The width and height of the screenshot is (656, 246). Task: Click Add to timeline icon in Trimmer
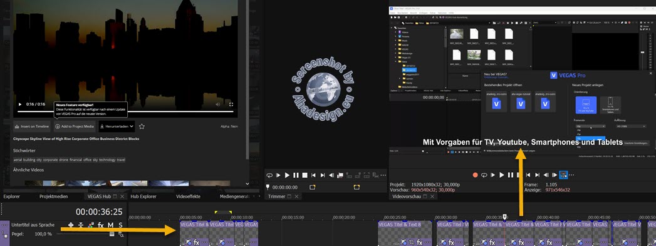(x=341, y=175)
